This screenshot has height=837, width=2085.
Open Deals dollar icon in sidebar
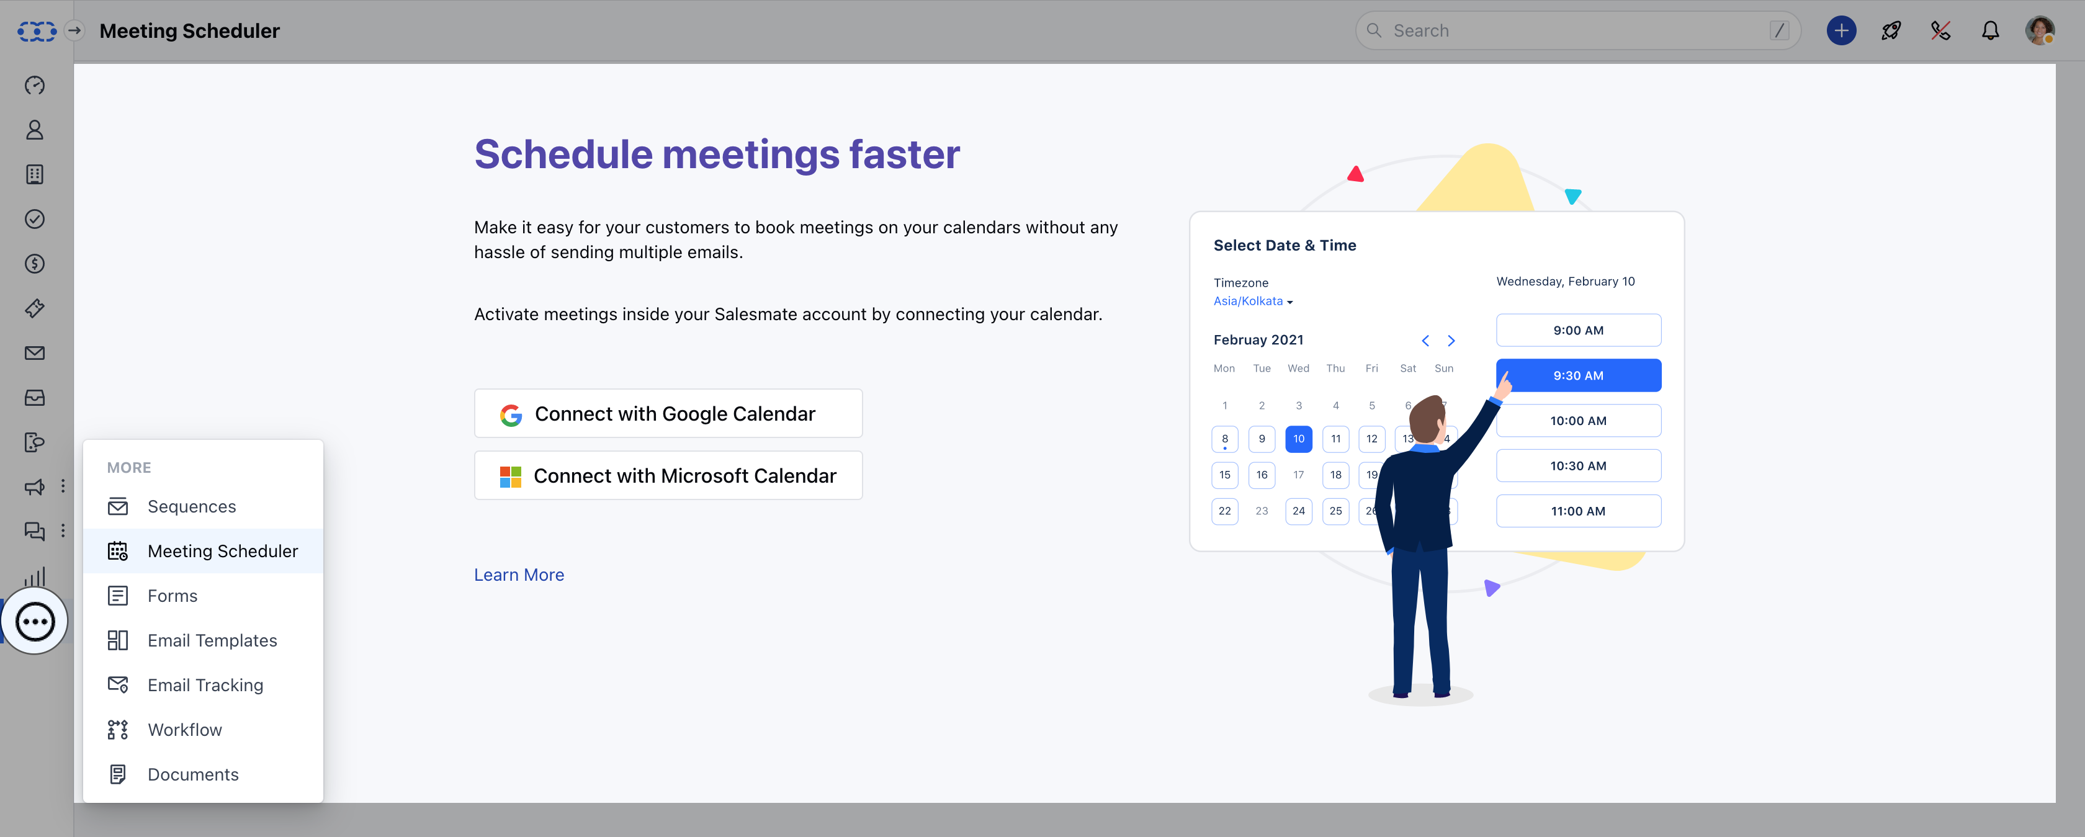(x=34, y=264)
